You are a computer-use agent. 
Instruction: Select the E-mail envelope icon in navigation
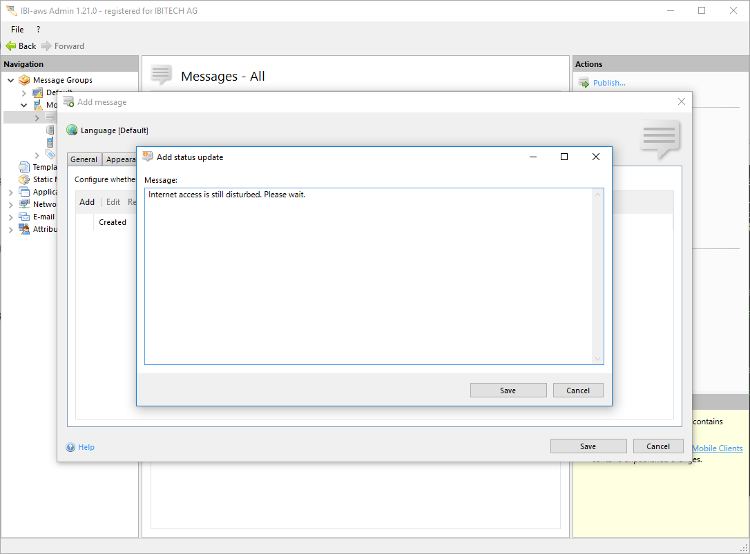tap(24, 217)
